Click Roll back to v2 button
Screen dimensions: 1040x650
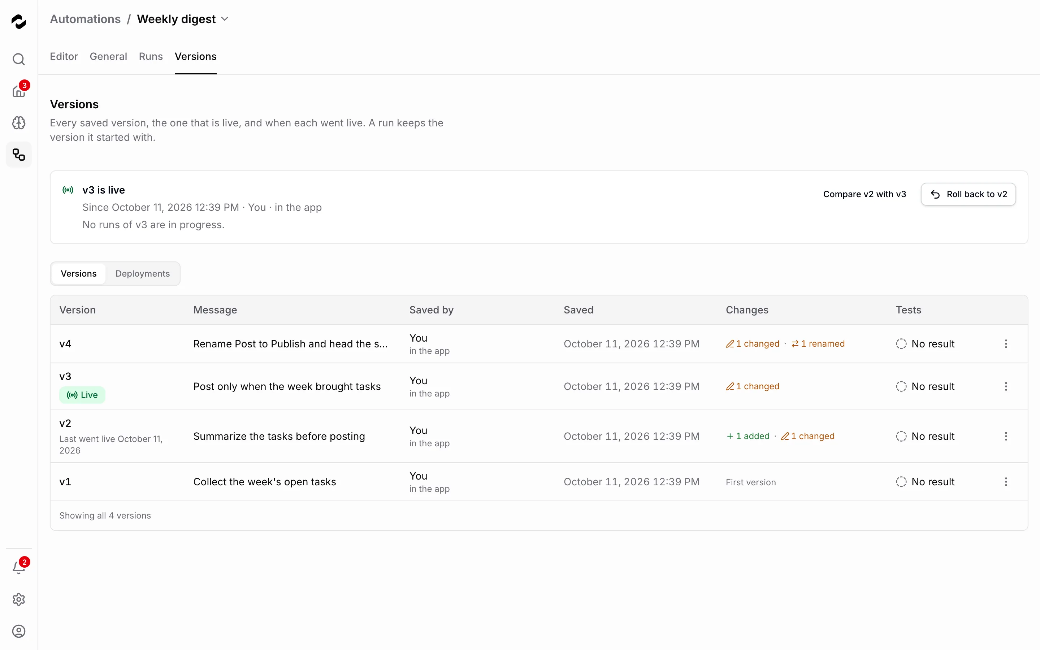968,194
